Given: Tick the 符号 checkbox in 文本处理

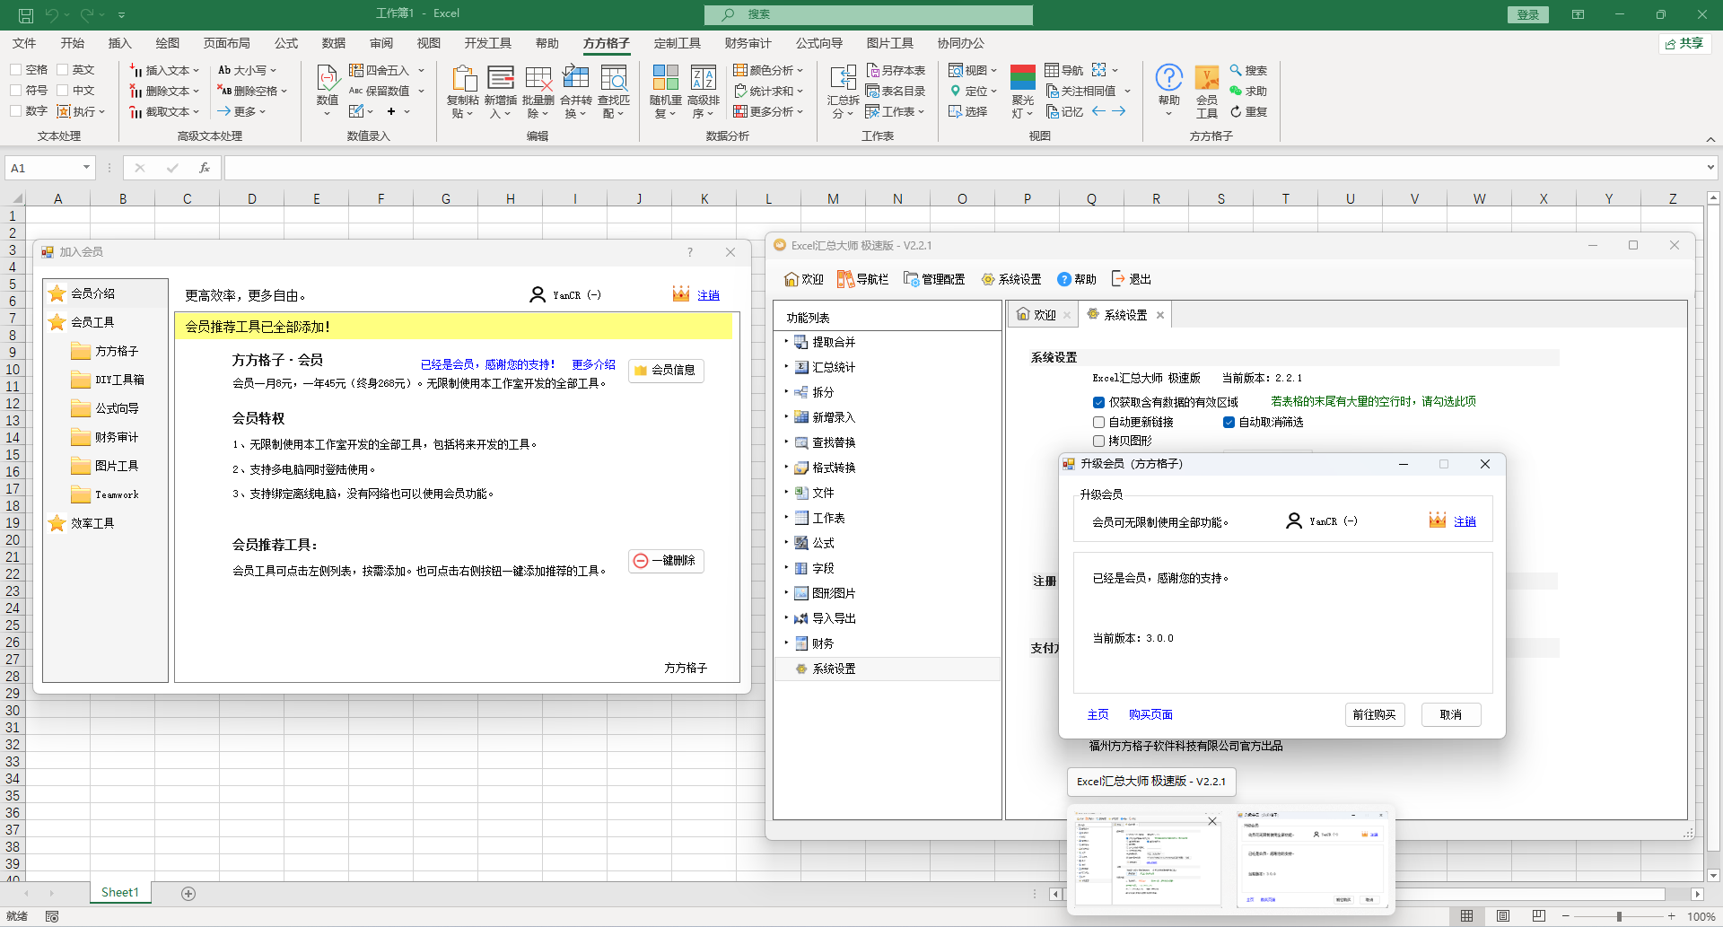Looking at the screenshot, I should click(x=16, y=91).
